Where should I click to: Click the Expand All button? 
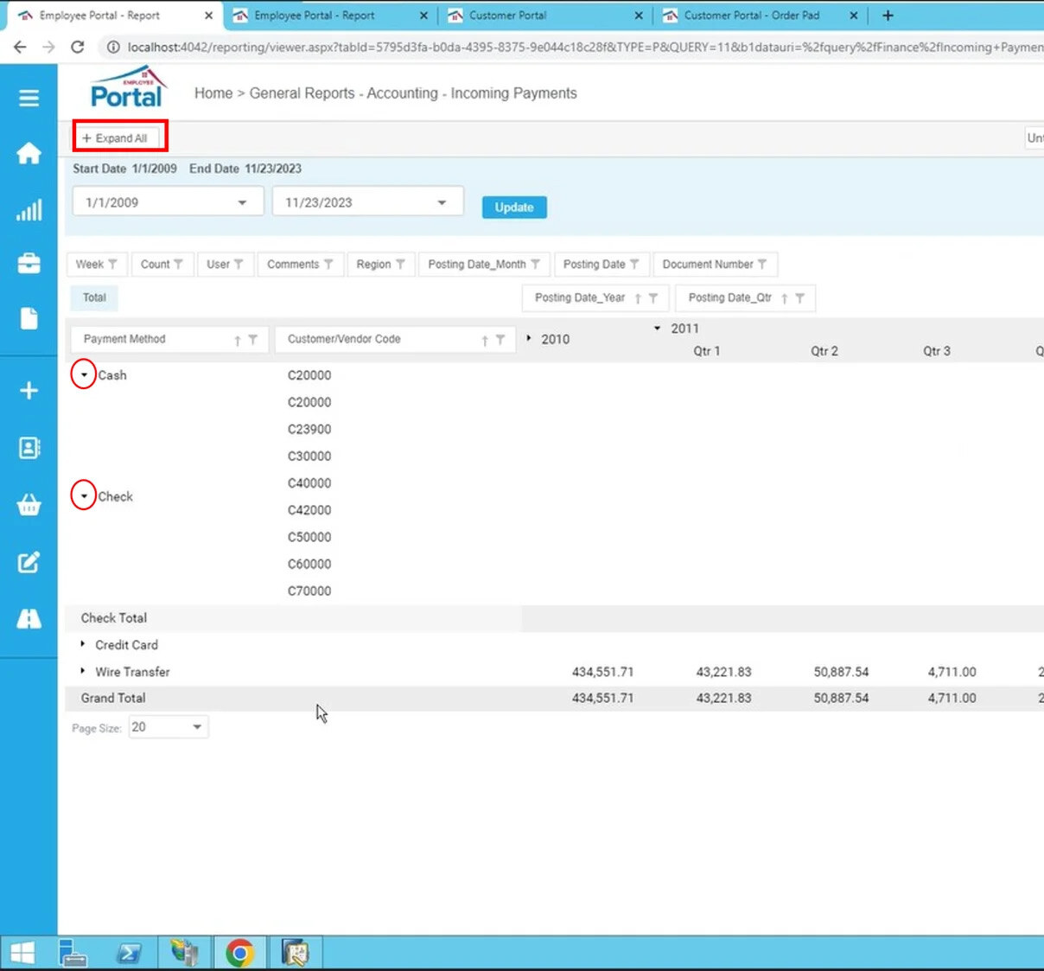(x=115, y=138)
